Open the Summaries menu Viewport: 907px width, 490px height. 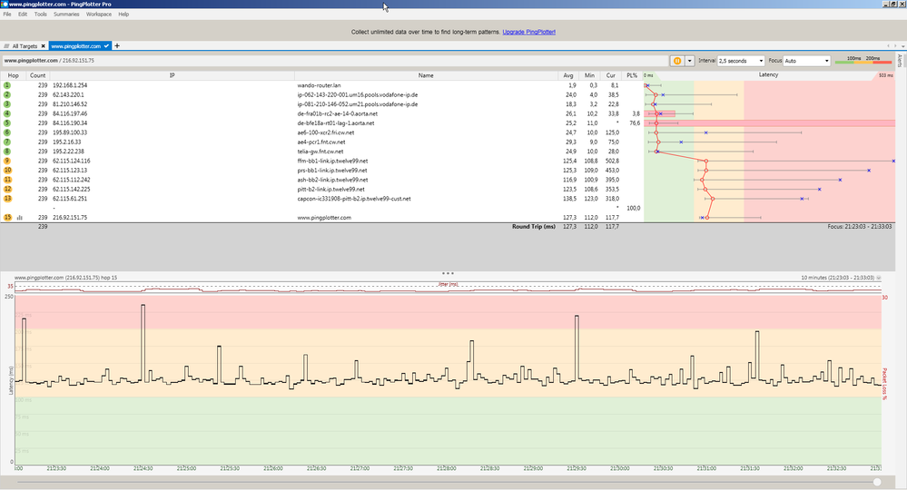coord(65,15)
